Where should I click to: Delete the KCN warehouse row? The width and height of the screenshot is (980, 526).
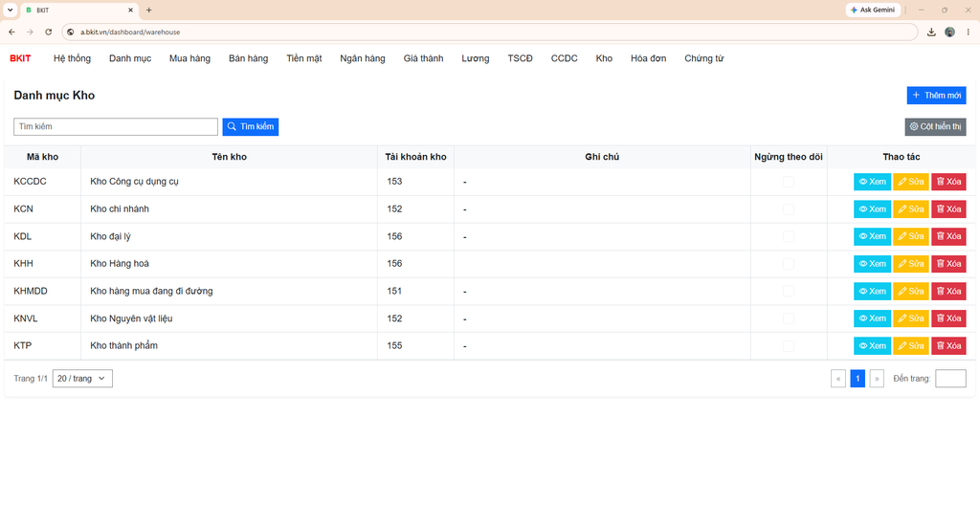948,209
